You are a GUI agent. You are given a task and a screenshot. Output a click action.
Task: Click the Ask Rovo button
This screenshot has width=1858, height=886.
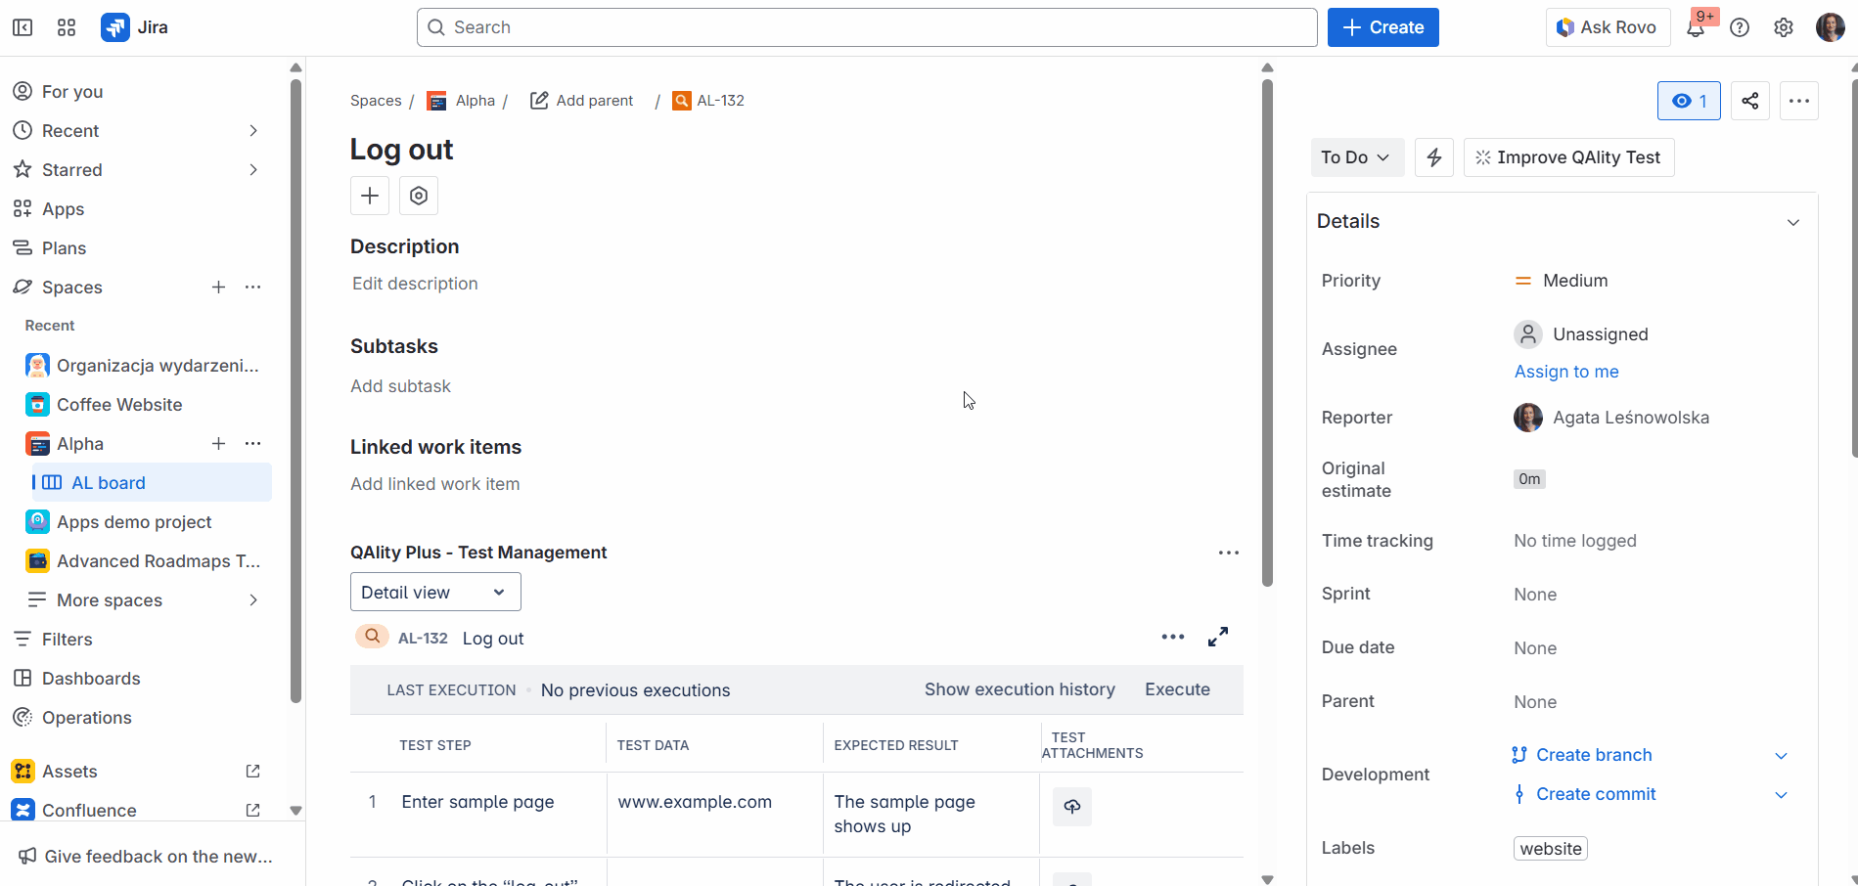click(x=1607, y=27)
